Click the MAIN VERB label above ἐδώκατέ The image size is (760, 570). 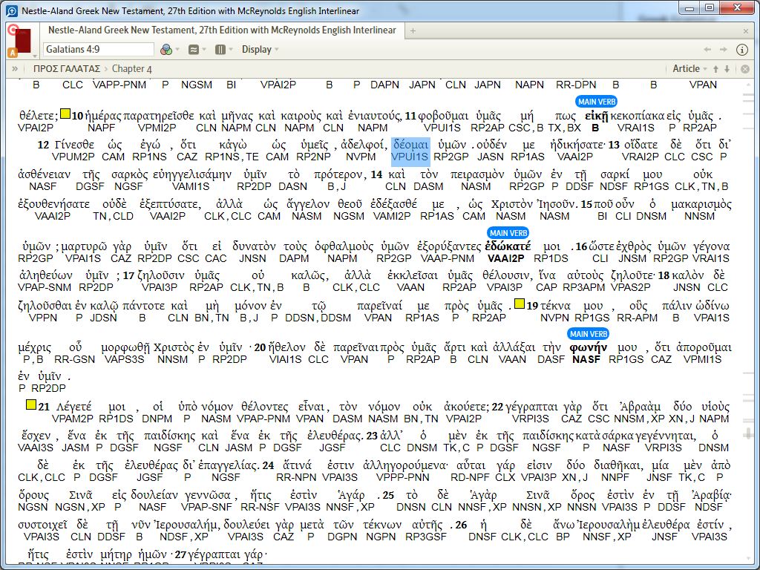point(508,233)
